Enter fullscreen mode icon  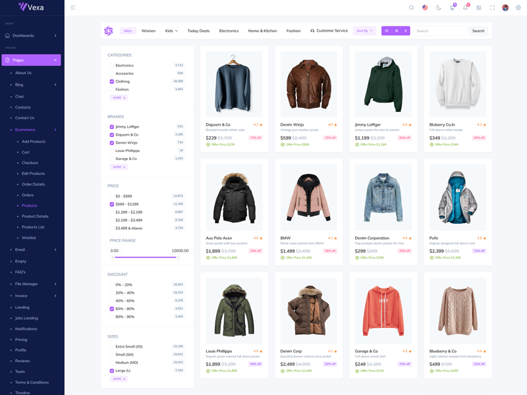[492, 8]
